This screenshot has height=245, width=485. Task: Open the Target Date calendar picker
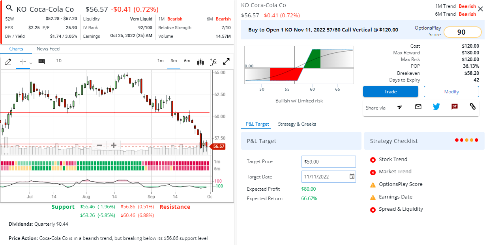pyautogui.click(x=352, y=176)
